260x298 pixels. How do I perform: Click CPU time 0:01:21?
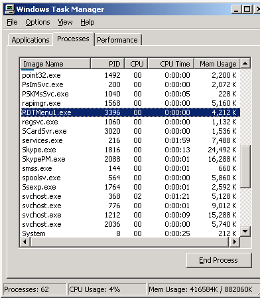pyautogui.click(x=177, y=196)
